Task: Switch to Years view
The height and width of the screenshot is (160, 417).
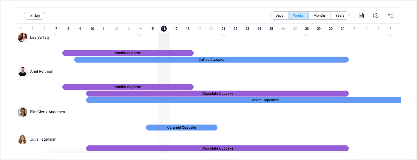Action: tap(340, 15)
